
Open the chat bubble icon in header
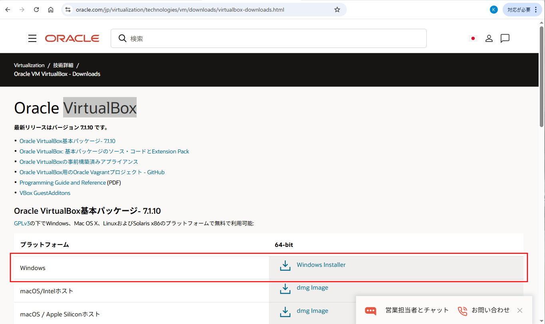point(505,38)
